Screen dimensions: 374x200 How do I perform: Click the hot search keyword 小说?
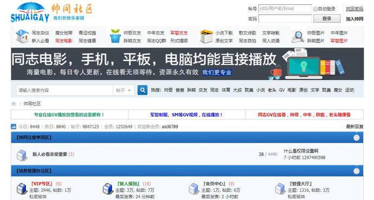point(261,90)
